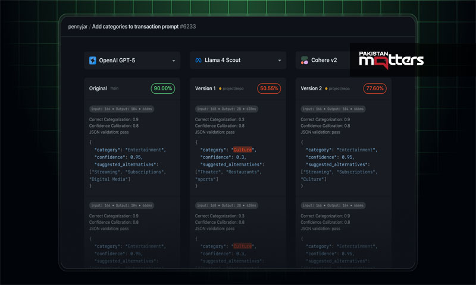Open the Llama 4 Scout model dropdown
Screen dimensions: 476x285
pos(238,61)
